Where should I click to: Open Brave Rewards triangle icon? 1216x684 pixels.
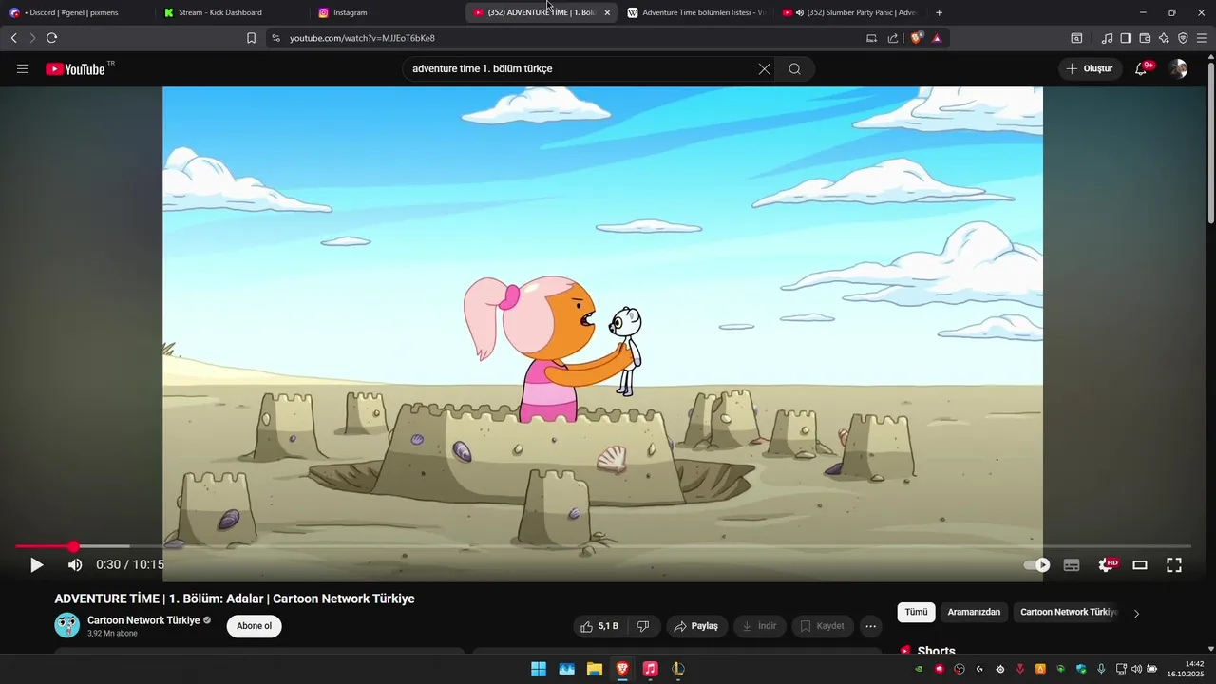937,38
